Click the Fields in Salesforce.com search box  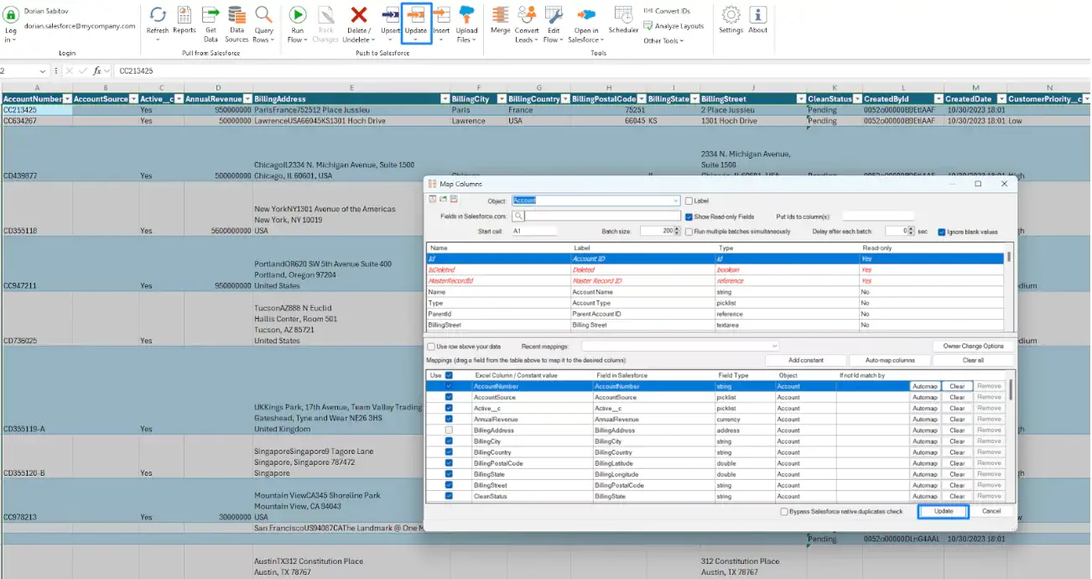tap(602, 216)
